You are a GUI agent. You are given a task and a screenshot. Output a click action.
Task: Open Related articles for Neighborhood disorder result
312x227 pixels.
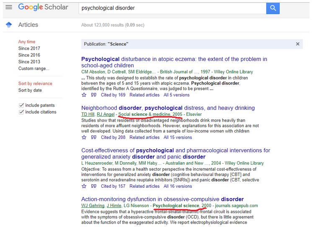144,138
